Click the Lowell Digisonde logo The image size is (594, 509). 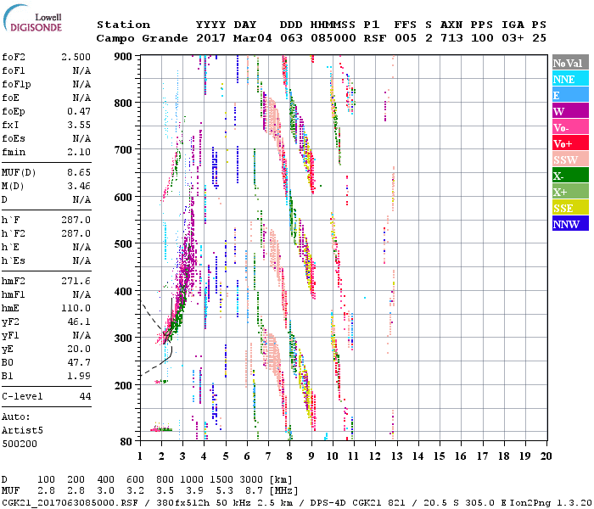click(x=32, y=19)
